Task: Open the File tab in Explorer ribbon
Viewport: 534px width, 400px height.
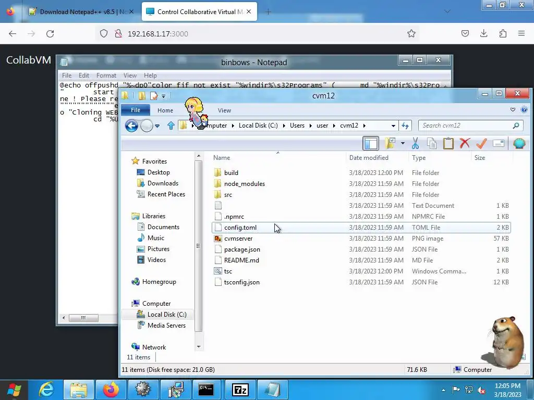Action: [x=136, y=110]
